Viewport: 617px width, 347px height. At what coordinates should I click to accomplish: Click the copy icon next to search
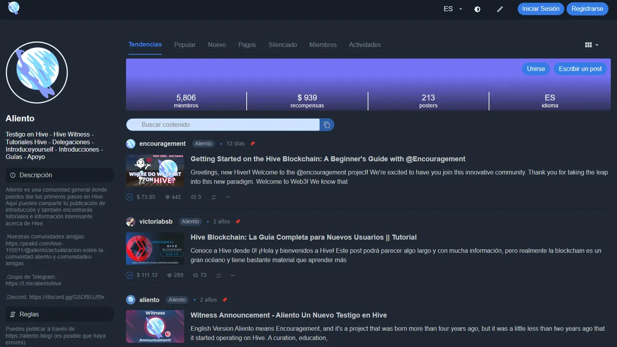(x=327, y=125)
